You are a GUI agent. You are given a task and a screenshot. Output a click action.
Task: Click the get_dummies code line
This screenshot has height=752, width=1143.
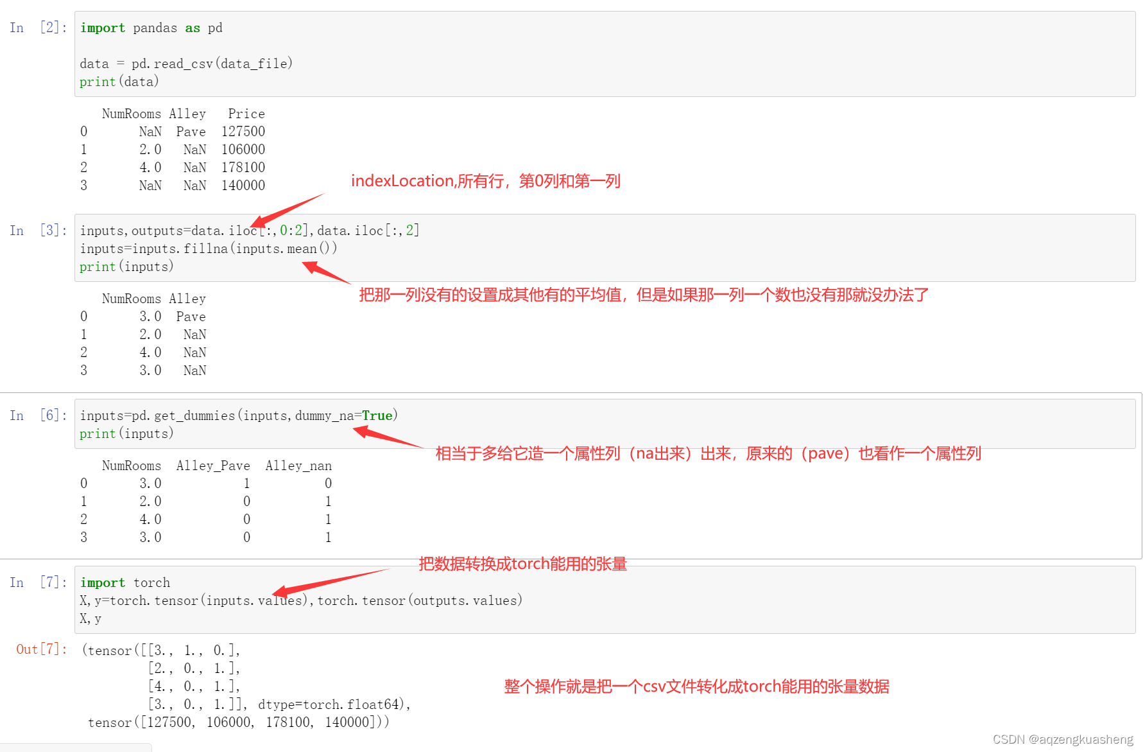coord(239,415)
